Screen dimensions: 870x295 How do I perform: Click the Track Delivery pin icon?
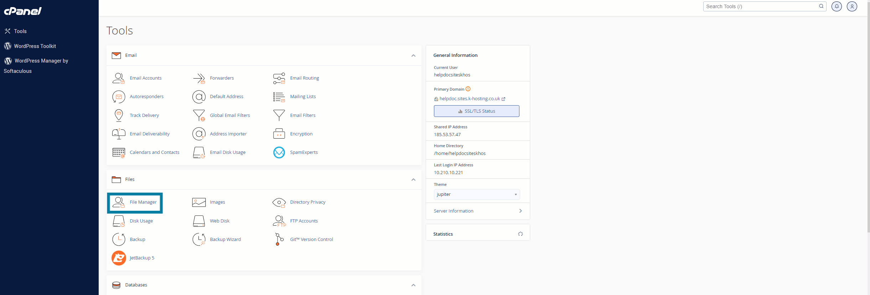click(x=119, y=115)
